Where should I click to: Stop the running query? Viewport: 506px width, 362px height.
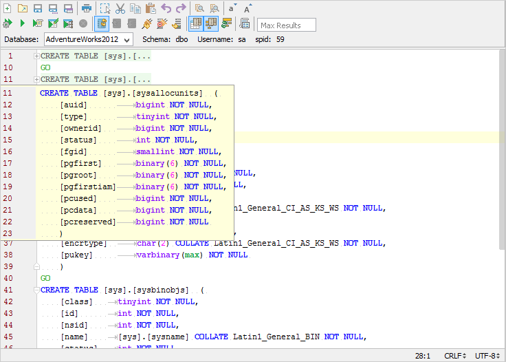coord(83,23)
